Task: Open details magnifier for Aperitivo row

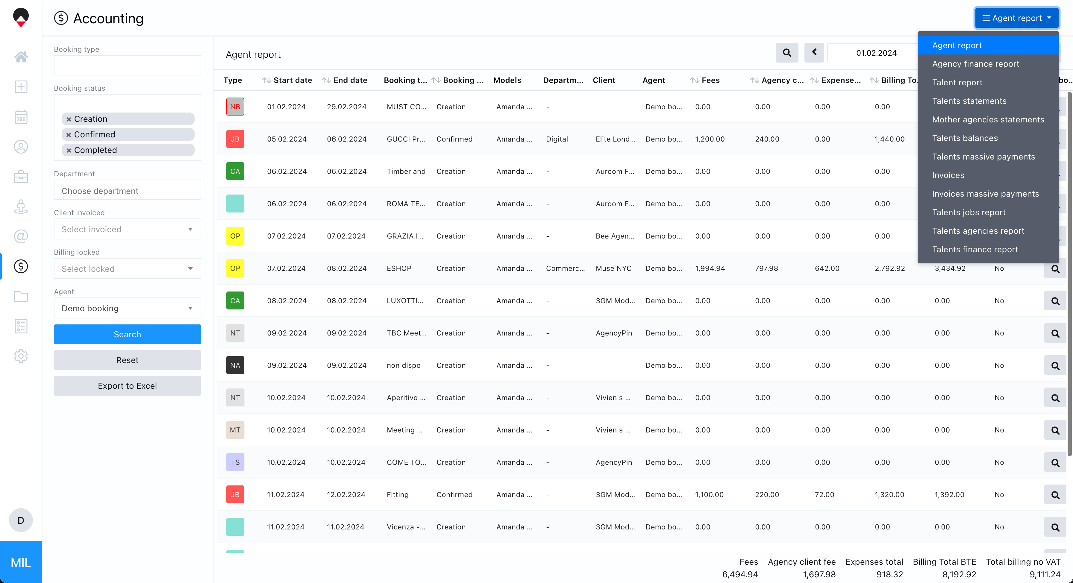Action: (x=1055, y=398)
